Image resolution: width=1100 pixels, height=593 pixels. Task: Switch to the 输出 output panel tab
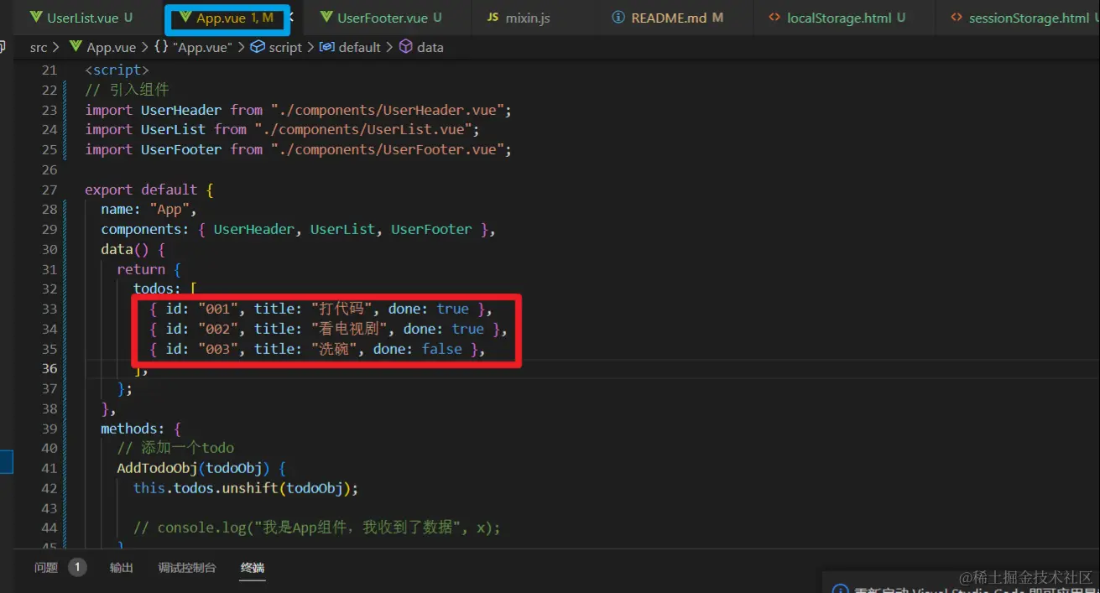pos(122,568)
